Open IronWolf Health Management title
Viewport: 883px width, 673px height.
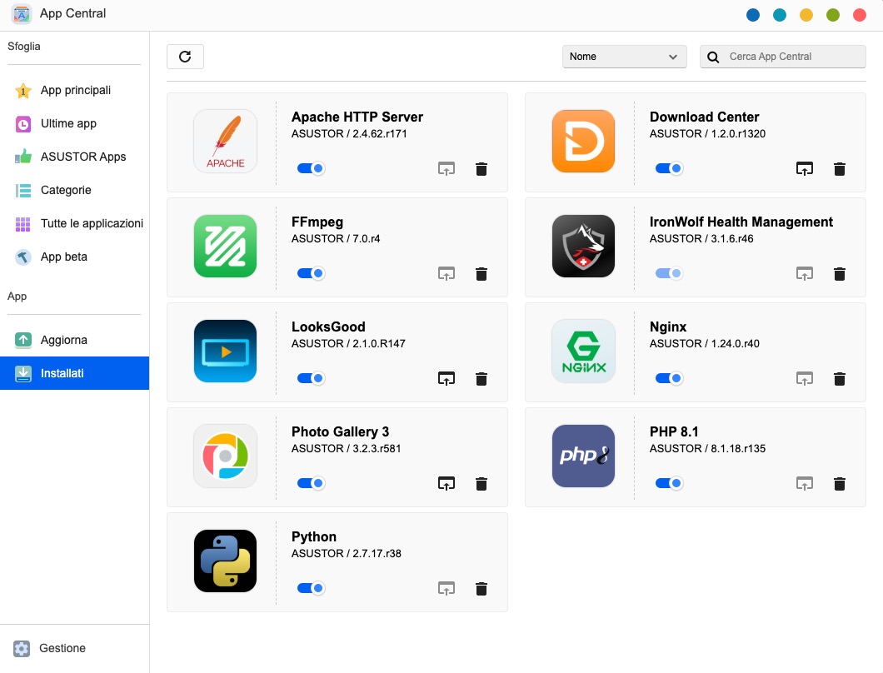click(741, 222)
